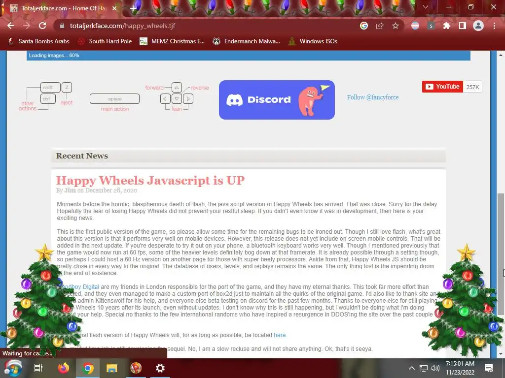The height and width of the screenshot is (378, 505).
Task: Open the network tray icon
Action: 424,368
